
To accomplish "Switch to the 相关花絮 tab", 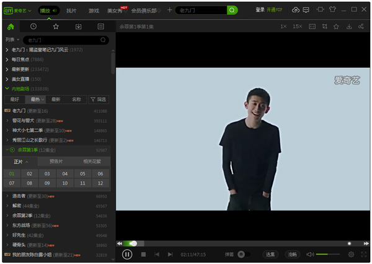I will point(92,162).
